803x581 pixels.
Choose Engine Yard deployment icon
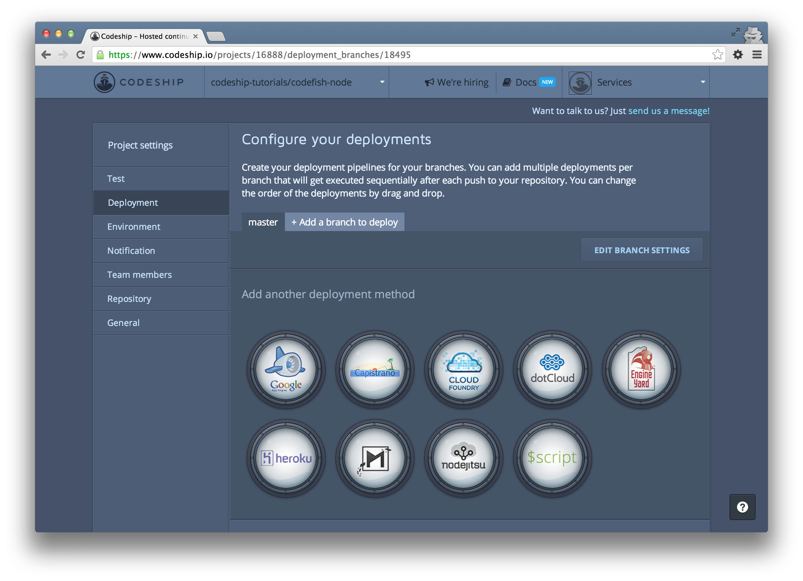[641, 370]
